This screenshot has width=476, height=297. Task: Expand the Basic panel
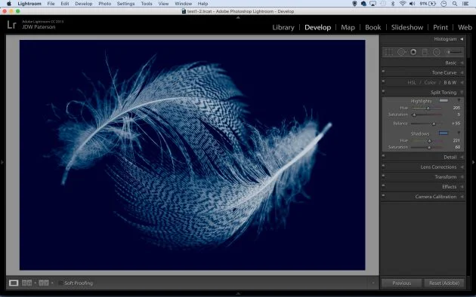(462, 63)
